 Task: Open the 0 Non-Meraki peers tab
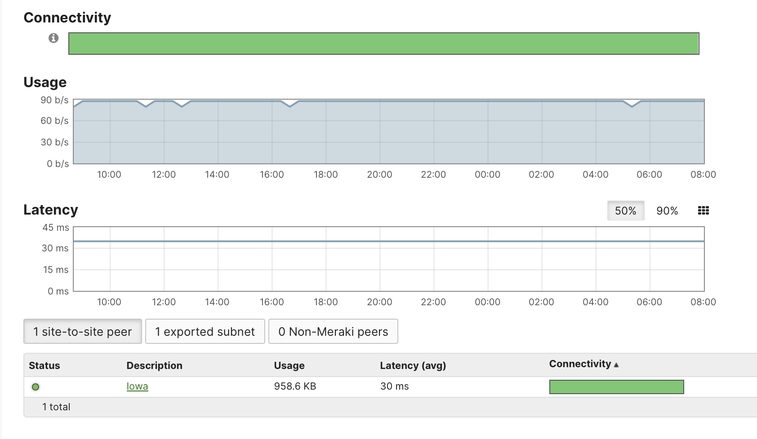pos(333,331)
